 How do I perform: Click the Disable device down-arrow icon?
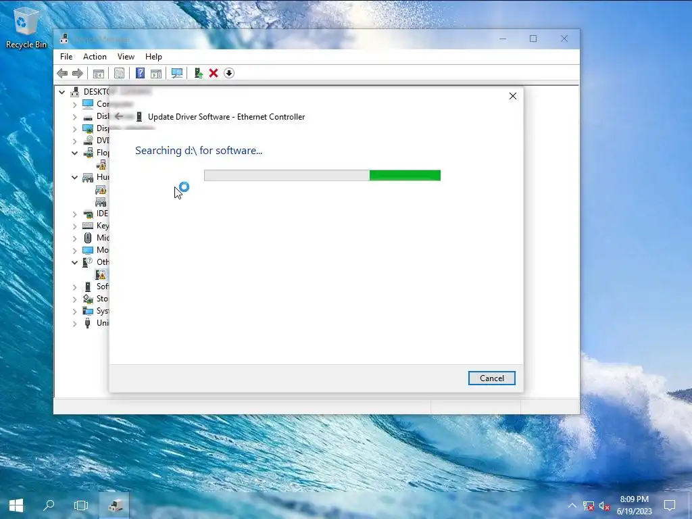click(x=228, y=73)
